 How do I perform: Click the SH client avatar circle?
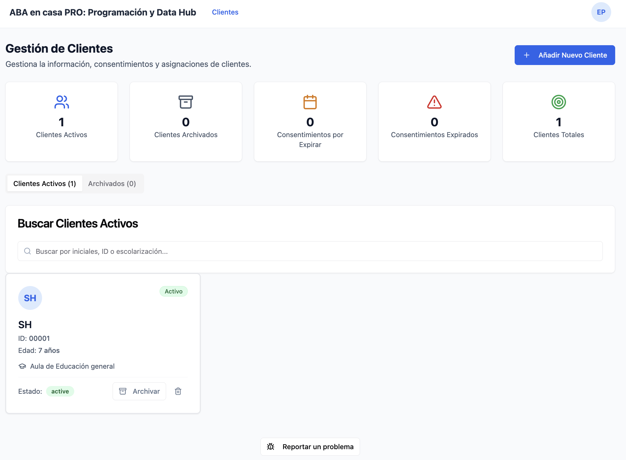point(30,298)
